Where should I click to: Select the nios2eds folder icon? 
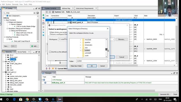83,40
